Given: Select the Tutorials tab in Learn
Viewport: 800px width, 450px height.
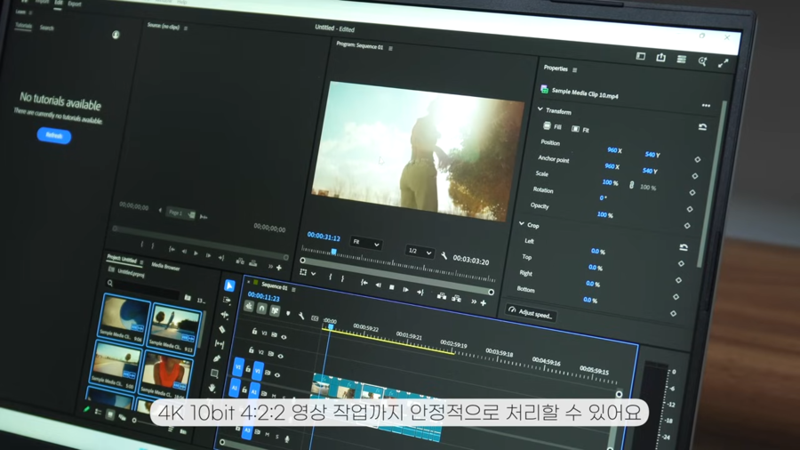Looking at the screenshot, I should pyautogui.click(x=23, y=26).
